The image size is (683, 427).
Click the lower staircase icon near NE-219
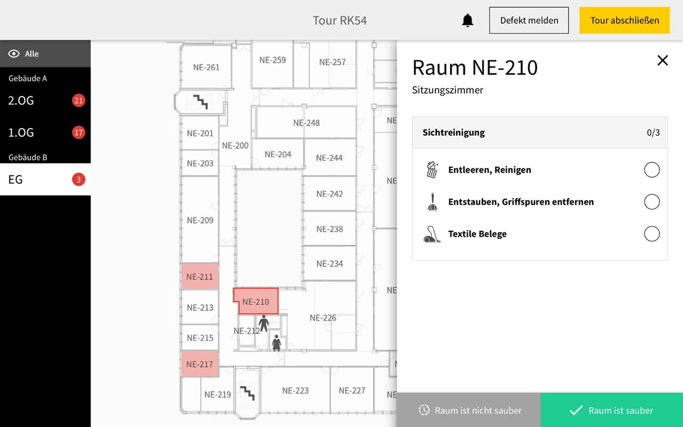click(x=247, y=393)
